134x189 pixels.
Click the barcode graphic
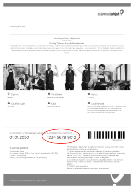coord(106,135)
